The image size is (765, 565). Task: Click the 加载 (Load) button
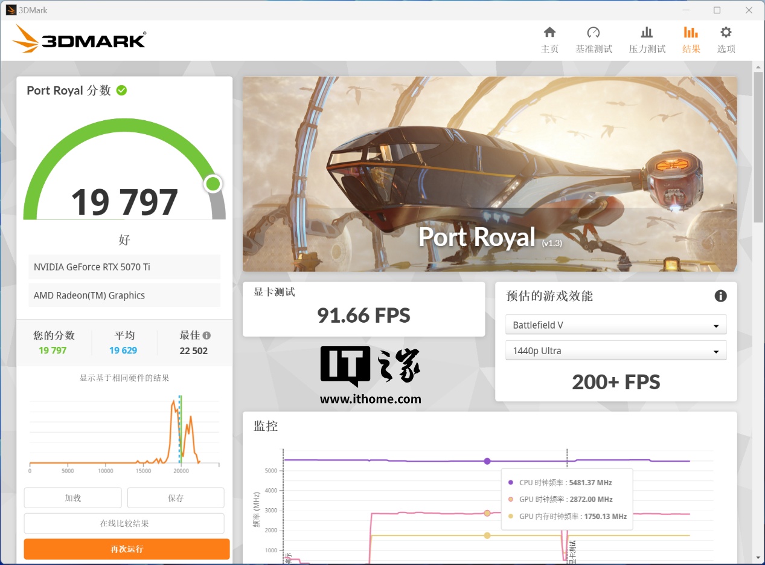pyautogui.click(x=73, y=498)
